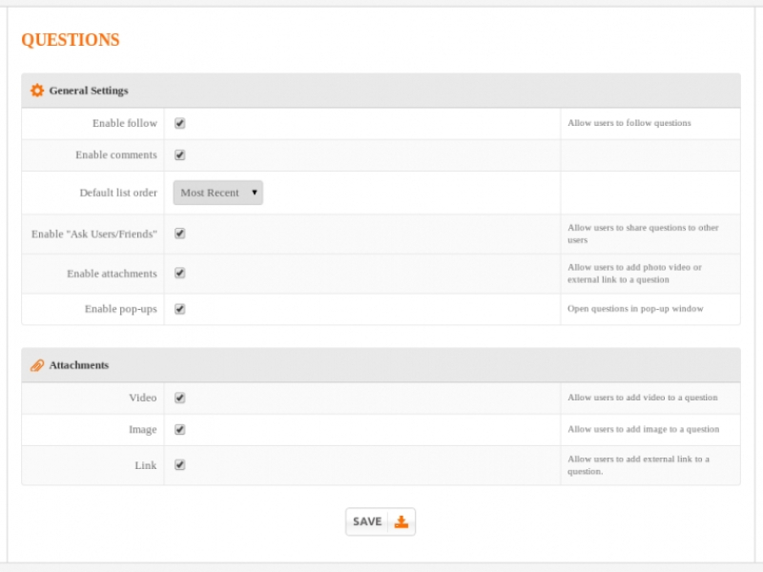Disable the Enable comments checkbox
This screenshot has height=572, width=763.
tap(179, 154)
